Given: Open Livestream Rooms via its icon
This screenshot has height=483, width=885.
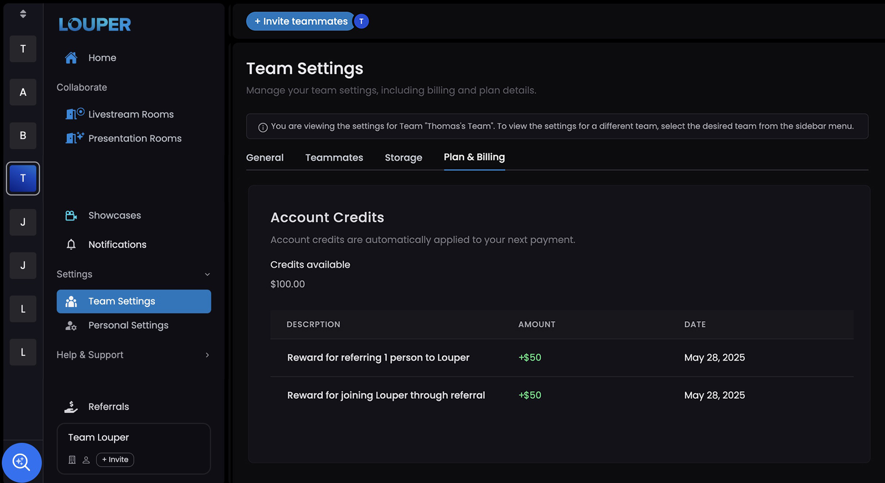Looking at the screenshot, I should (74, 114).
